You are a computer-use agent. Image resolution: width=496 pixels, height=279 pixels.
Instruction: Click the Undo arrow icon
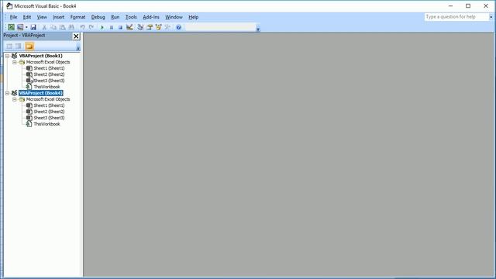coord(82,28)
